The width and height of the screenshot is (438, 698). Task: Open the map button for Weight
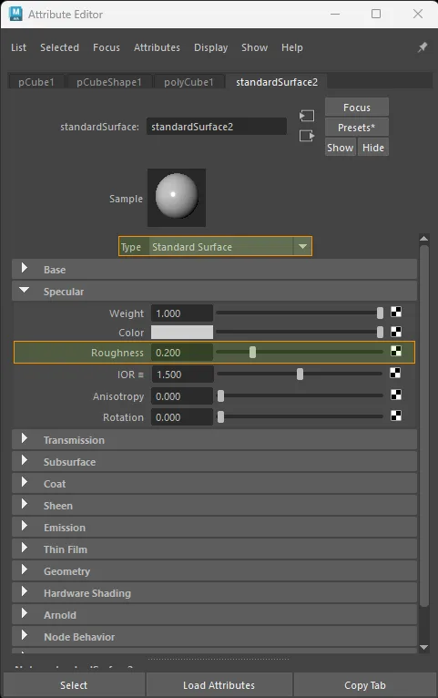[x=396, y=312]
